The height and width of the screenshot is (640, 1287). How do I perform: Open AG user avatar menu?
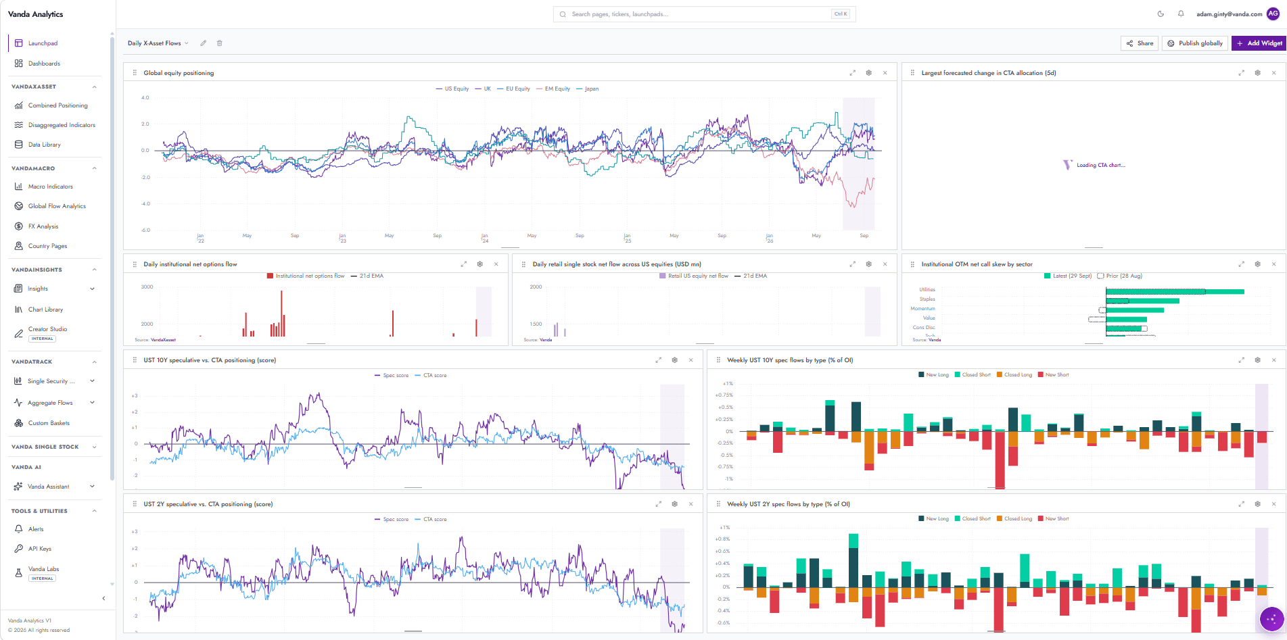click(1273, 14)
